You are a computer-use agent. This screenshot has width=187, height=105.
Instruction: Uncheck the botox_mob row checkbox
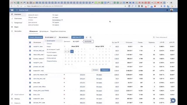point(30,94)
